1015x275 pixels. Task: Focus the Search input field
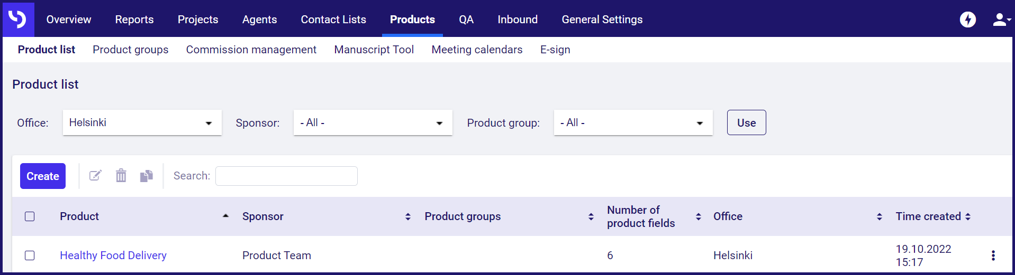(286, 176)
